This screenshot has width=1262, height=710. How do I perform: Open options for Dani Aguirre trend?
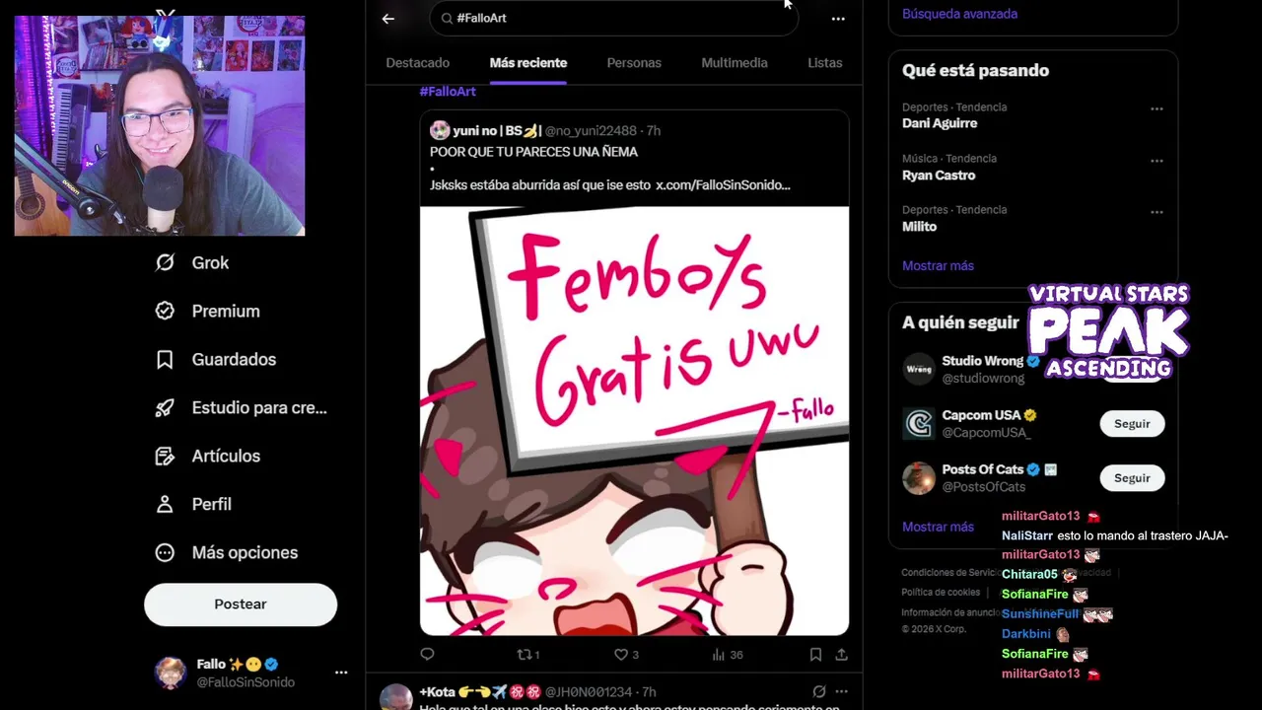pyautogui.click(x=1157, y=108)
